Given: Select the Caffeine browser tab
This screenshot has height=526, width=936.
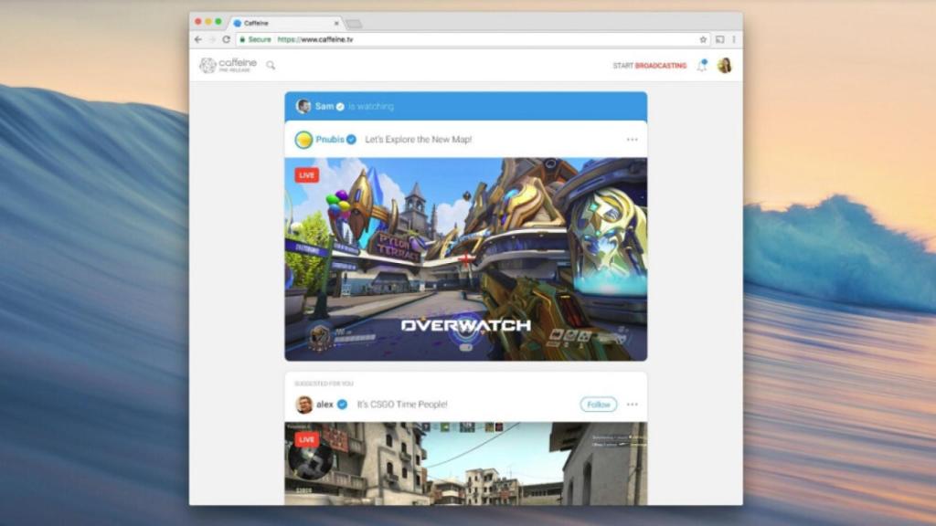Looking at the screenshot, I should 285,23.
